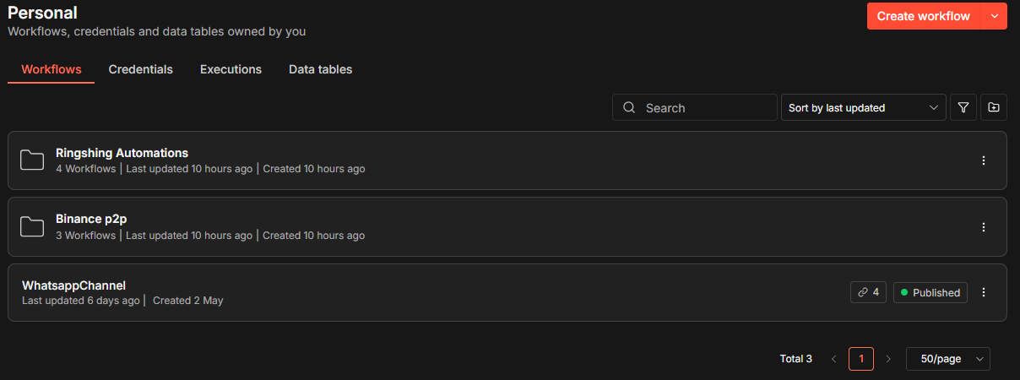The width and height of the screenshot is (1020, 380).
Task: Switch to the Executions tab
Action: click(x=231, y=69)
